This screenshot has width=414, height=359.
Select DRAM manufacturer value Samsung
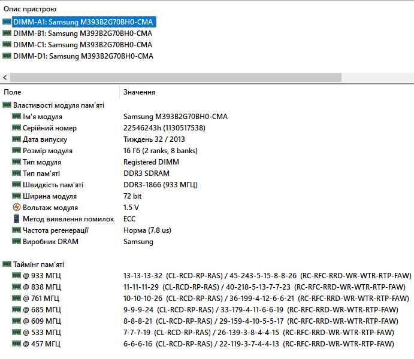[138, 242]
